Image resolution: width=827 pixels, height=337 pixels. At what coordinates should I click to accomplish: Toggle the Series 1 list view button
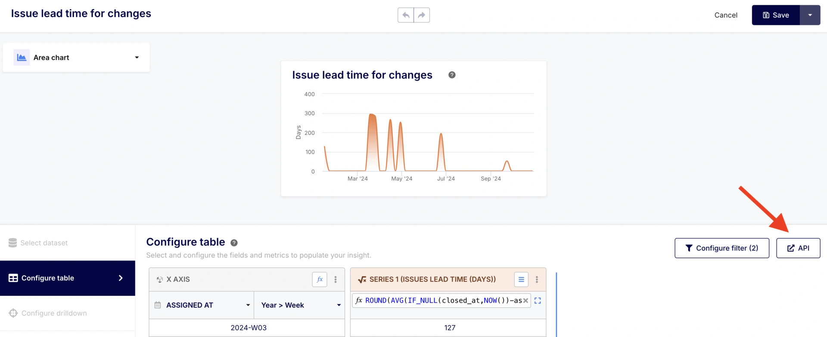[x=521, y=279]
